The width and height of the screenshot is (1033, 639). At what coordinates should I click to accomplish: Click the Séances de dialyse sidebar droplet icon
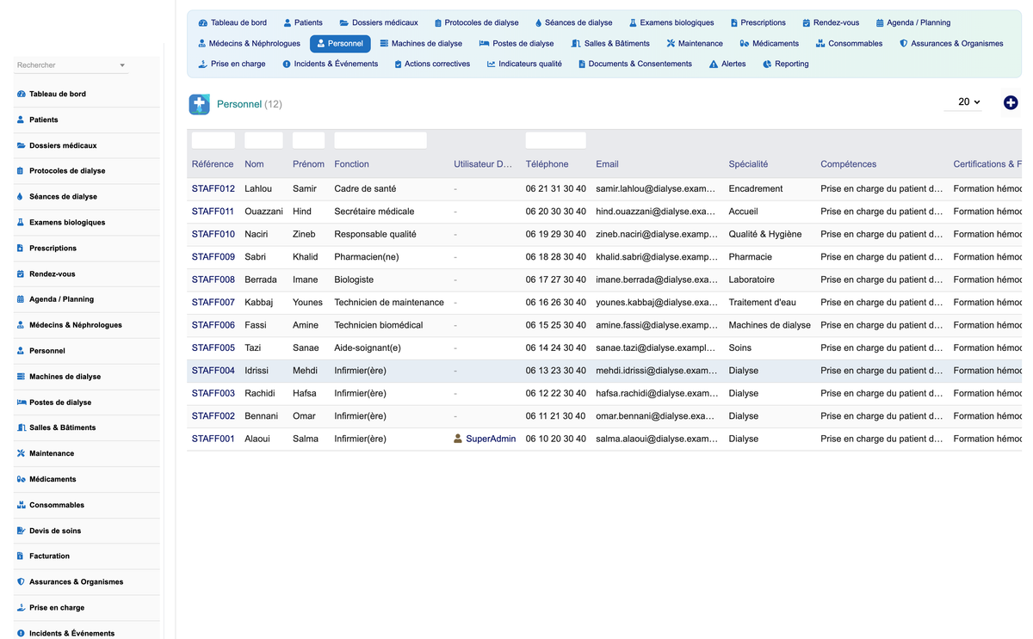21,196
